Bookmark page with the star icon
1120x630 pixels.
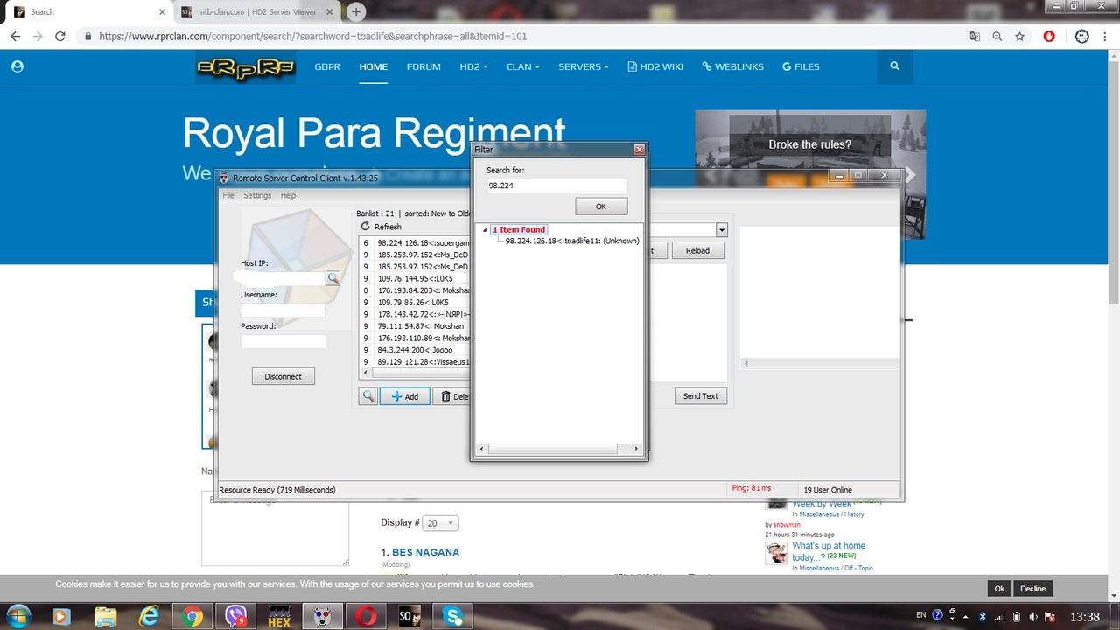(x=1020, y=37)
